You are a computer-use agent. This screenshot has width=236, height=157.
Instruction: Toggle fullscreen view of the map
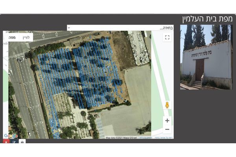point(167,38)
